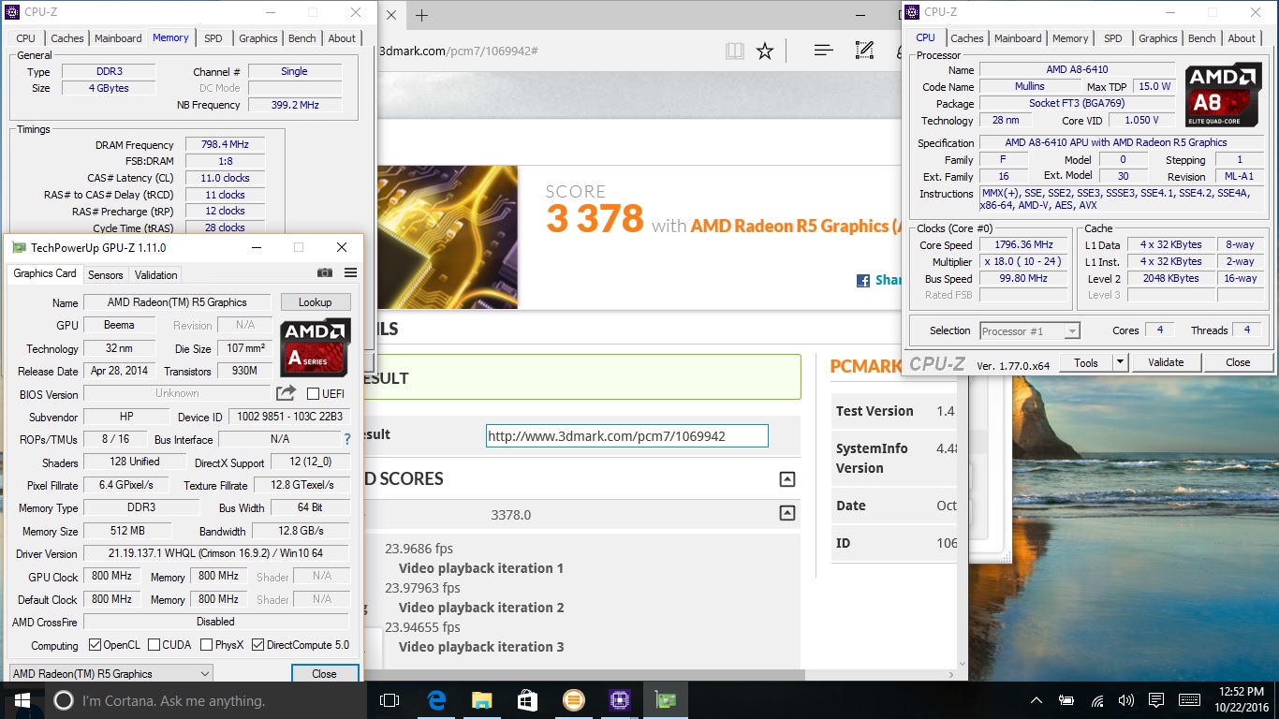Toggle the UEFI checkbox in GPU-Z
Viewport: 1279px width, 719px height.
pyautogui.click(x=313, y=394)
